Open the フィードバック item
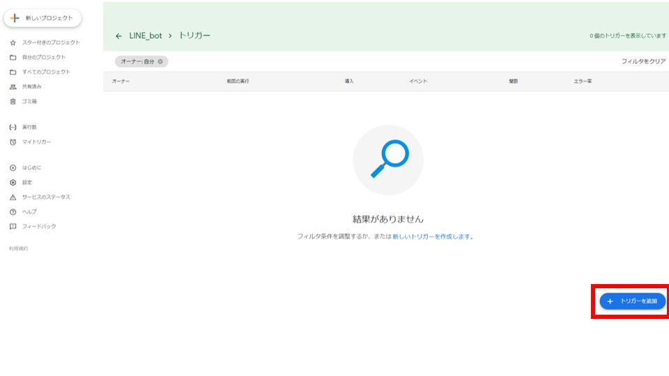The height and width of the screenshot is (376, 669). click(x=38, y=226)
